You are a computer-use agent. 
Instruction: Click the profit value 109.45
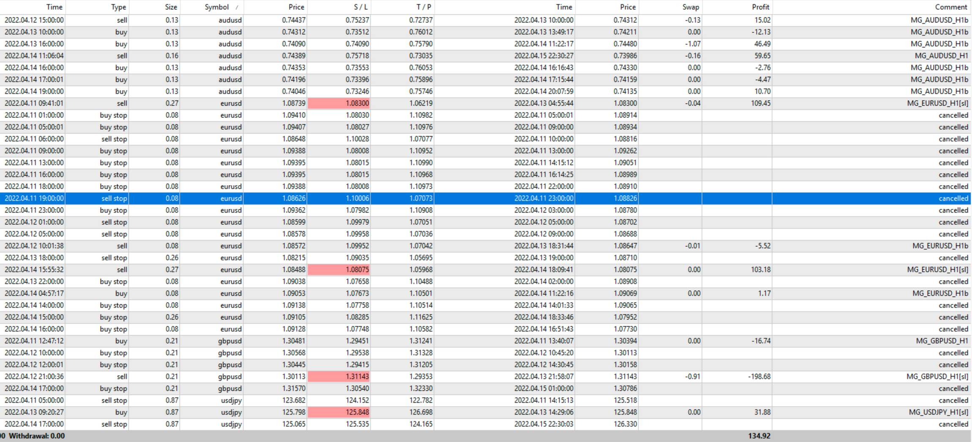[x=761, y=103]
